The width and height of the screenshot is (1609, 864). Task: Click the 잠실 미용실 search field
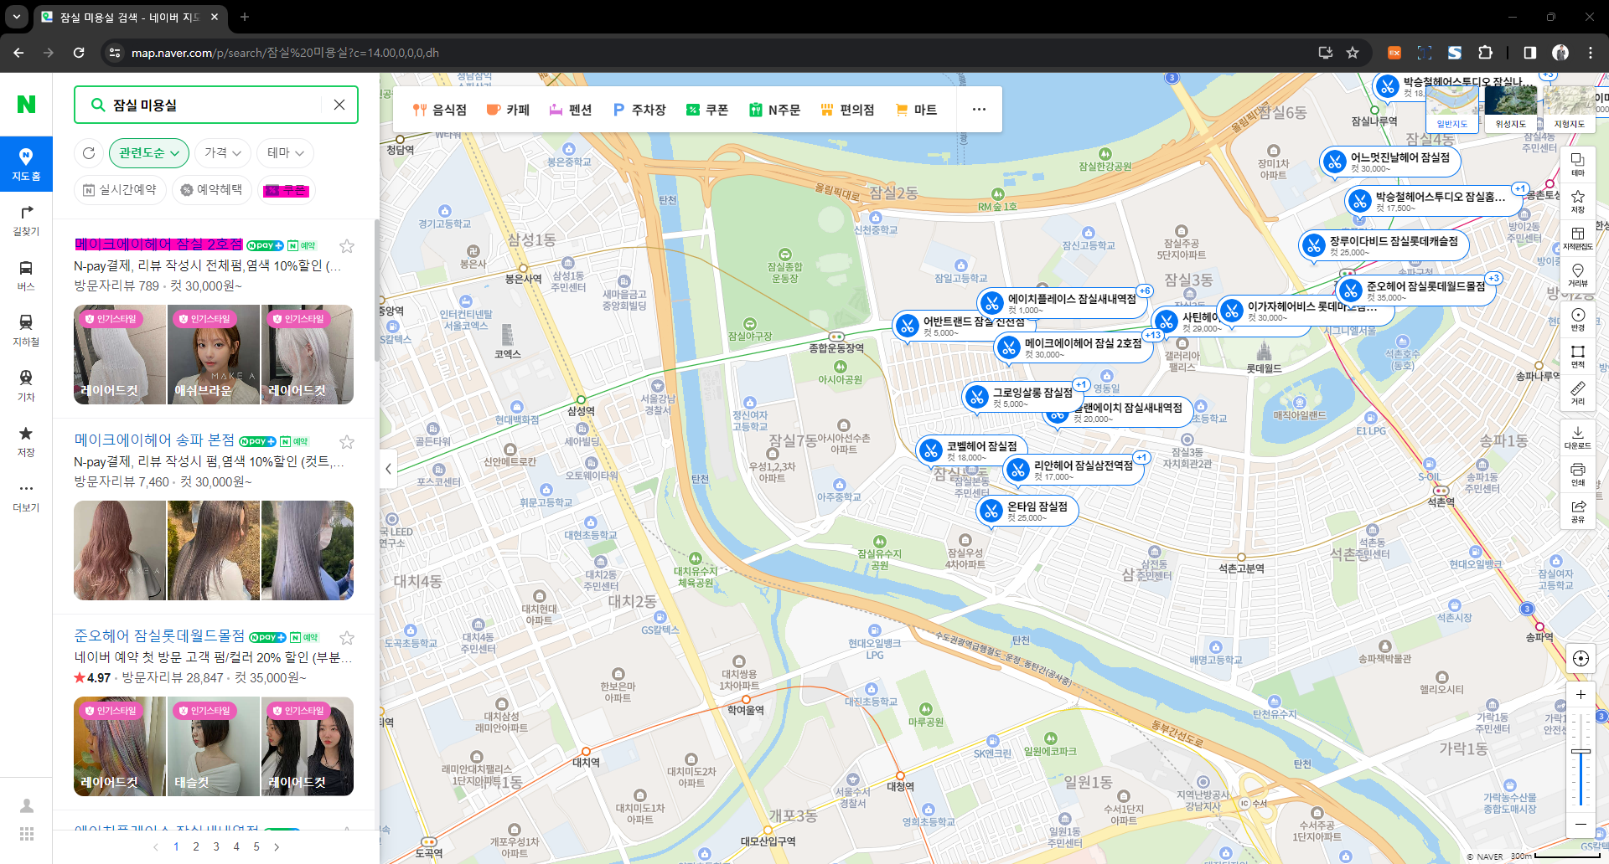pyautogui.click(x=216, y=105)
